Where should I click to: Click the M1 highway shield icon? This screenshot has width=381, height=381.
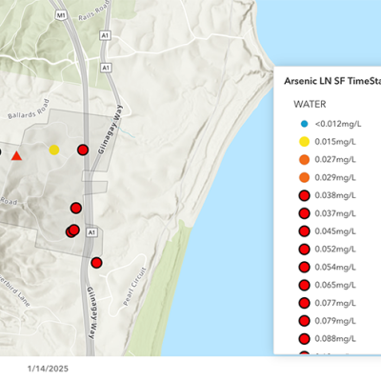point(60,15)
